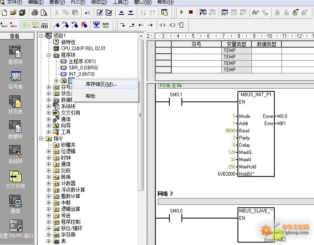Expand the 计数器 instruction folder
Screen dimensions: 314x245
tap(48, 183)
